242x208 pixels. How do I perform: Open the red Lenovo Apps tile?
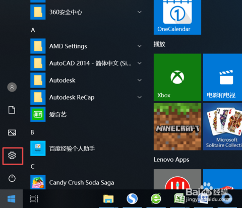pyautogui.click(x=177, y=179)
